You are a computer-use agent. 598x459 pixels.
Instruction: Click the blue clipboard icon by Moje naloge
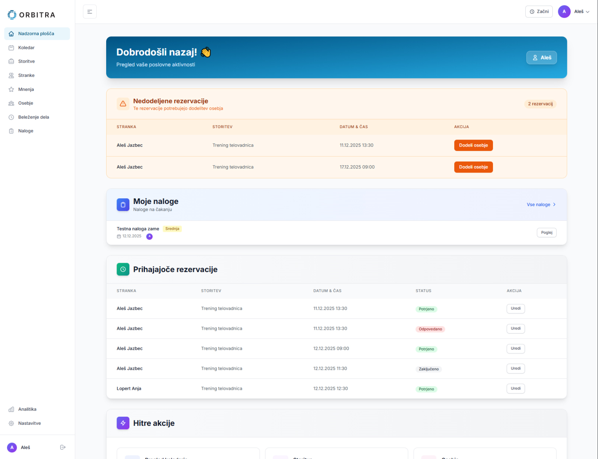(x=123, y=205)
